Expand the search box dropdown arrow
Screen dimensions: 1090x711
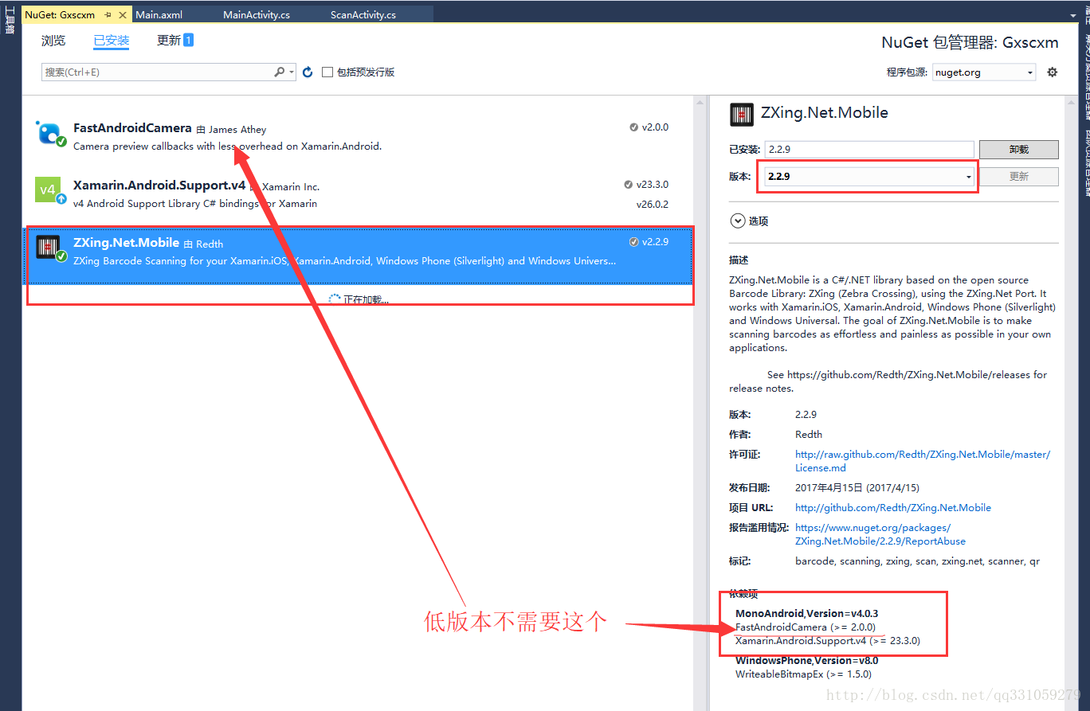[292, 72]
